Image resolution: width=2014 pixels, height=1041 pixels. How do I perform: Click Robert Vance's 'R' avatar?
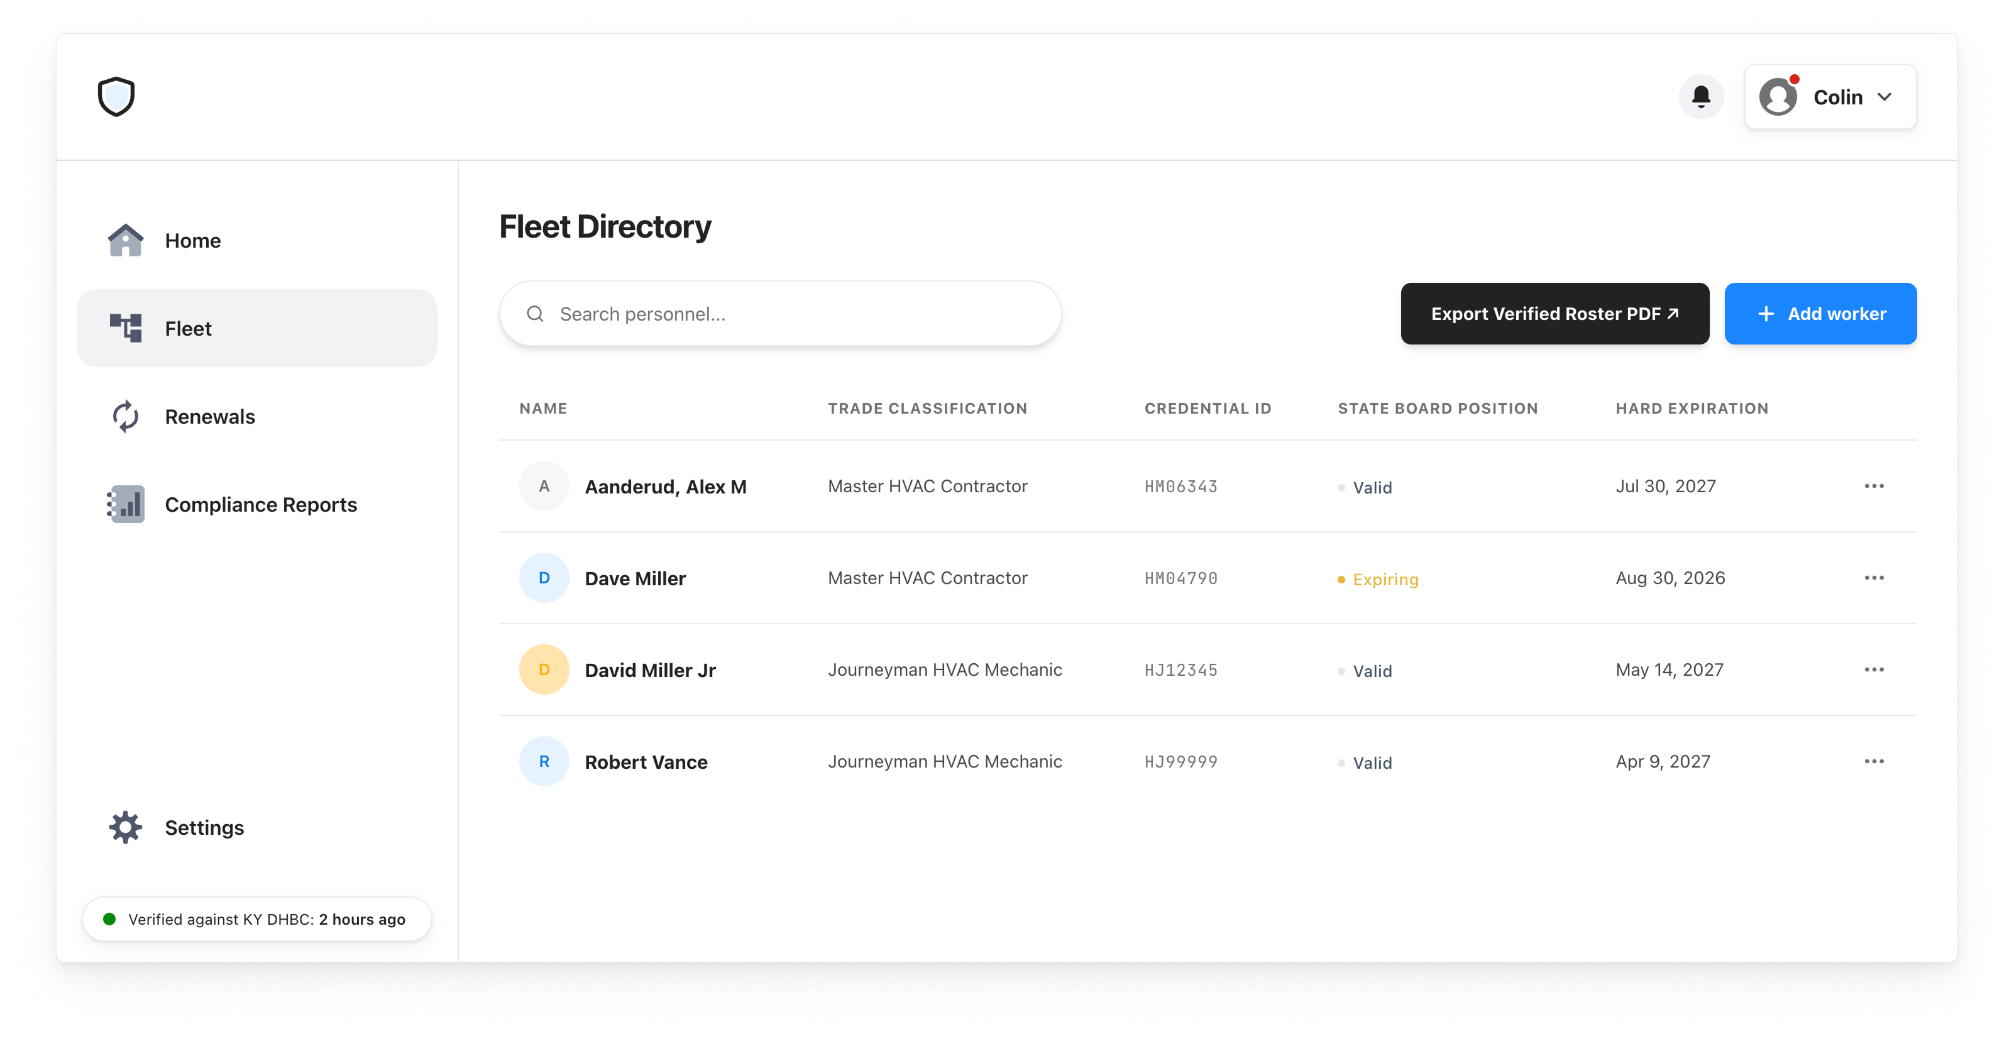(x=544, y=761)
